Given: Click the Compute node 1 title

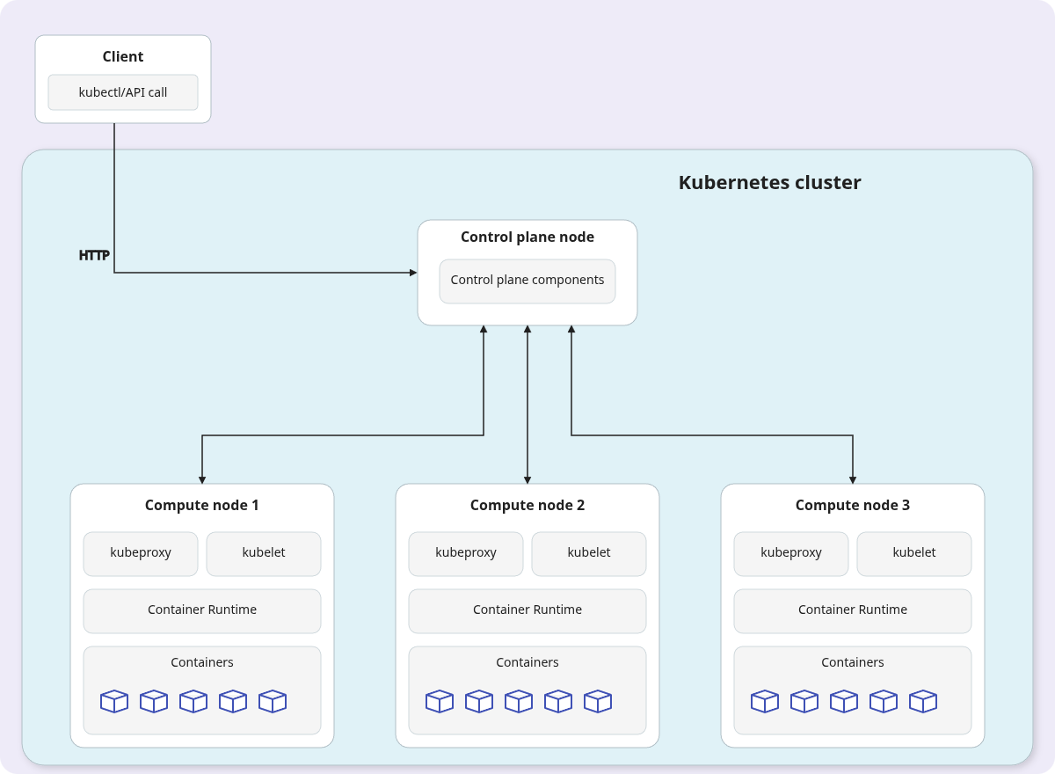Looking at the screenshot, I should [202, 505].
